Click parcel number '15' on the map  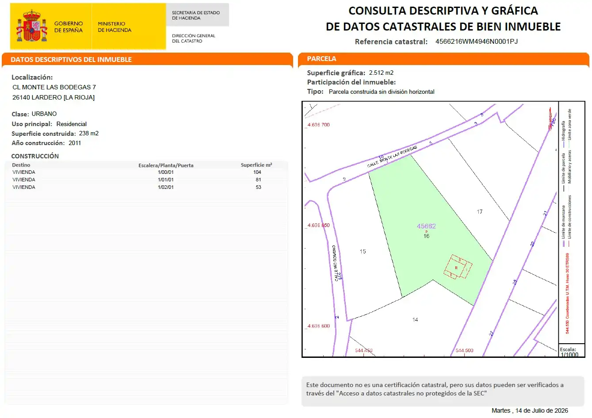[363, 251]
